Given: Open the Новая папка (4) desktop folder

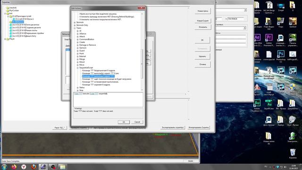Looking at the screenshot, I should coord(268,138).
